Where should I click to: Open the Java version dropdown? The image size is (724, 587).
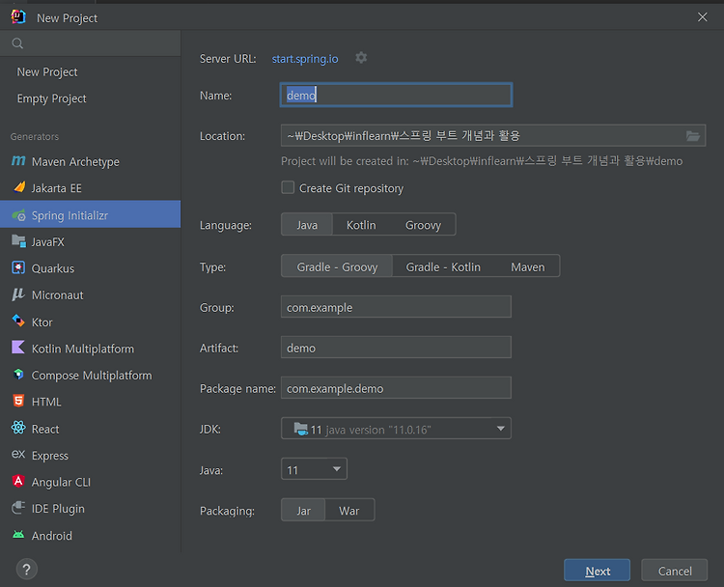(x=314, y=469)
